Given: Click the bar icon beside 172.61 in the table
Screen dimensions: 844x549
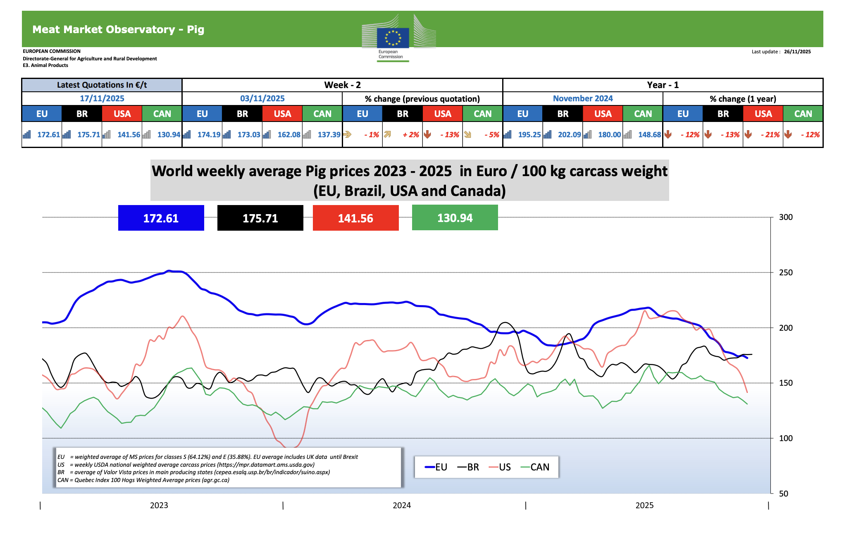Looking at the screenshot, I should pyautogui.click(x=27, y=134).
